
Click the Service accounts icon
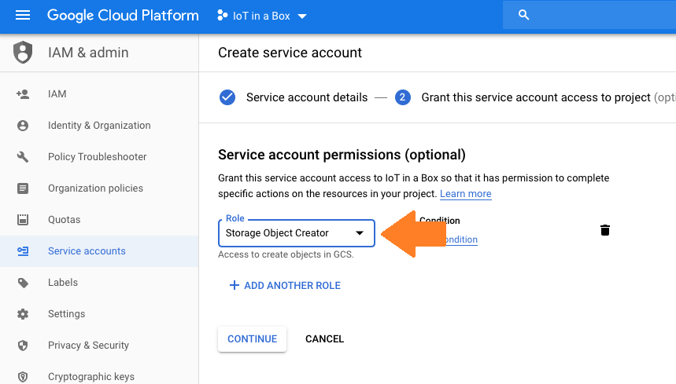pos(23,251)
